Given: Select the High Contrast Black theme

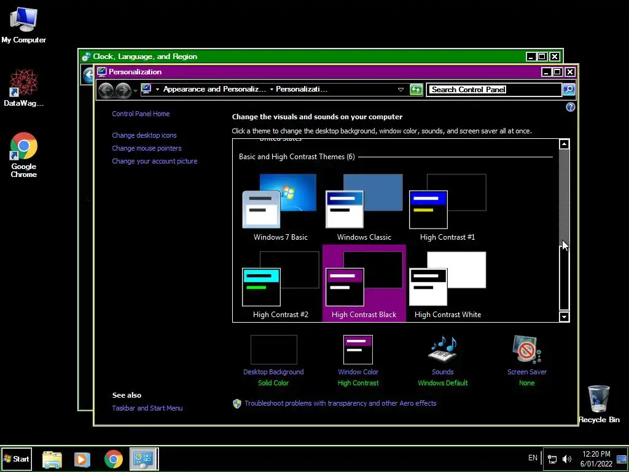Looking at the screenshot, I should click(364, 283).
